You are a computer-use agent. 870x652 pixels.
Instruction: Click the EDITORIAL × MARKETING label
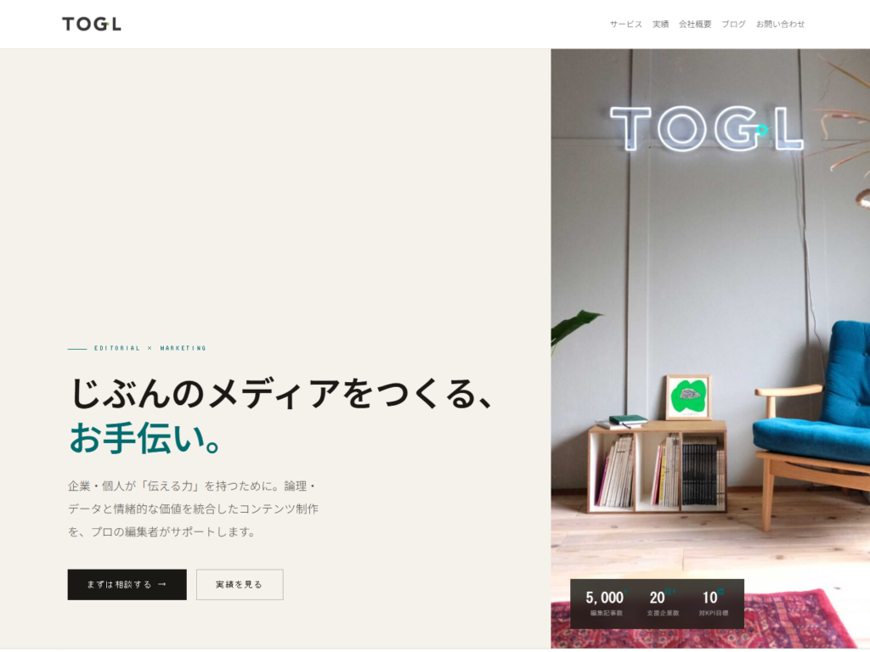pos(150,348)
